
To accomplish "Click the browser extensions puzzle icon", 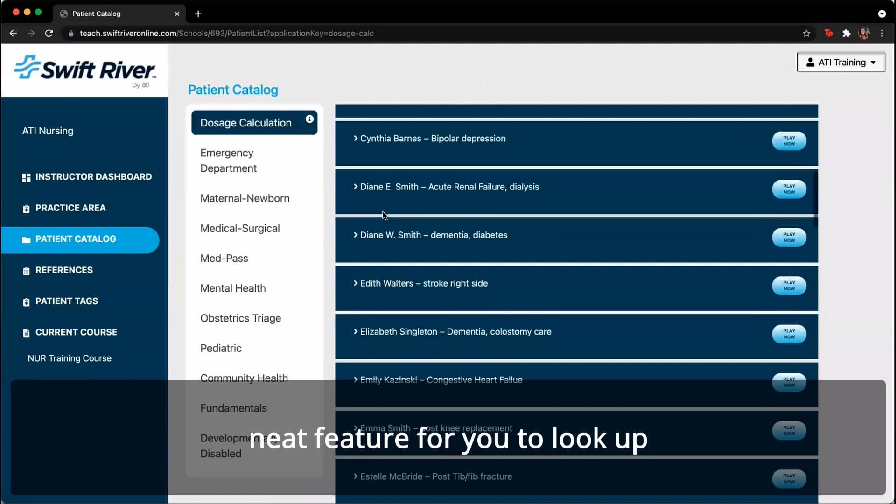I will [x=847, y=33].
